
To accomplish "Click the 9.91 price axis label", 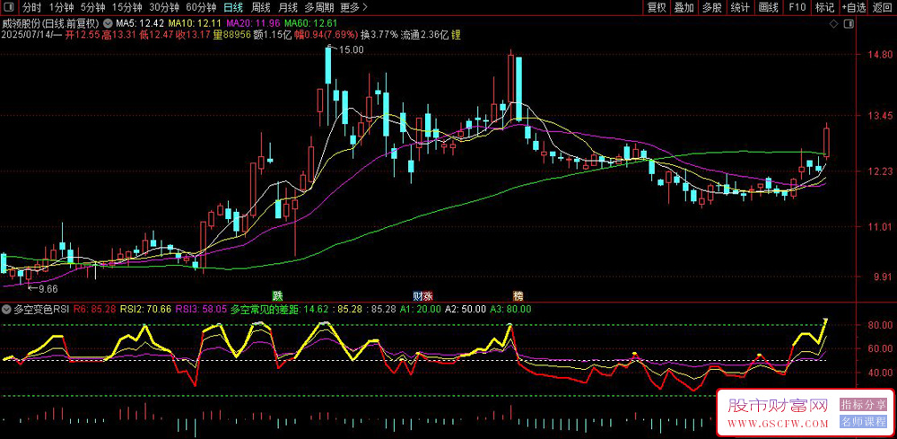I will 883,277.
